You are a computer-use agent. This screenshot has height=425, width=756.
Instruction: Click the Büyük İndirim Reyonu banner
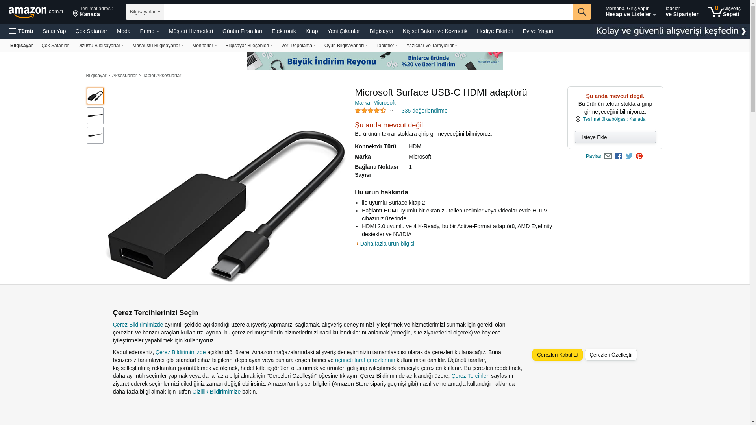click(x=375, y=61)
